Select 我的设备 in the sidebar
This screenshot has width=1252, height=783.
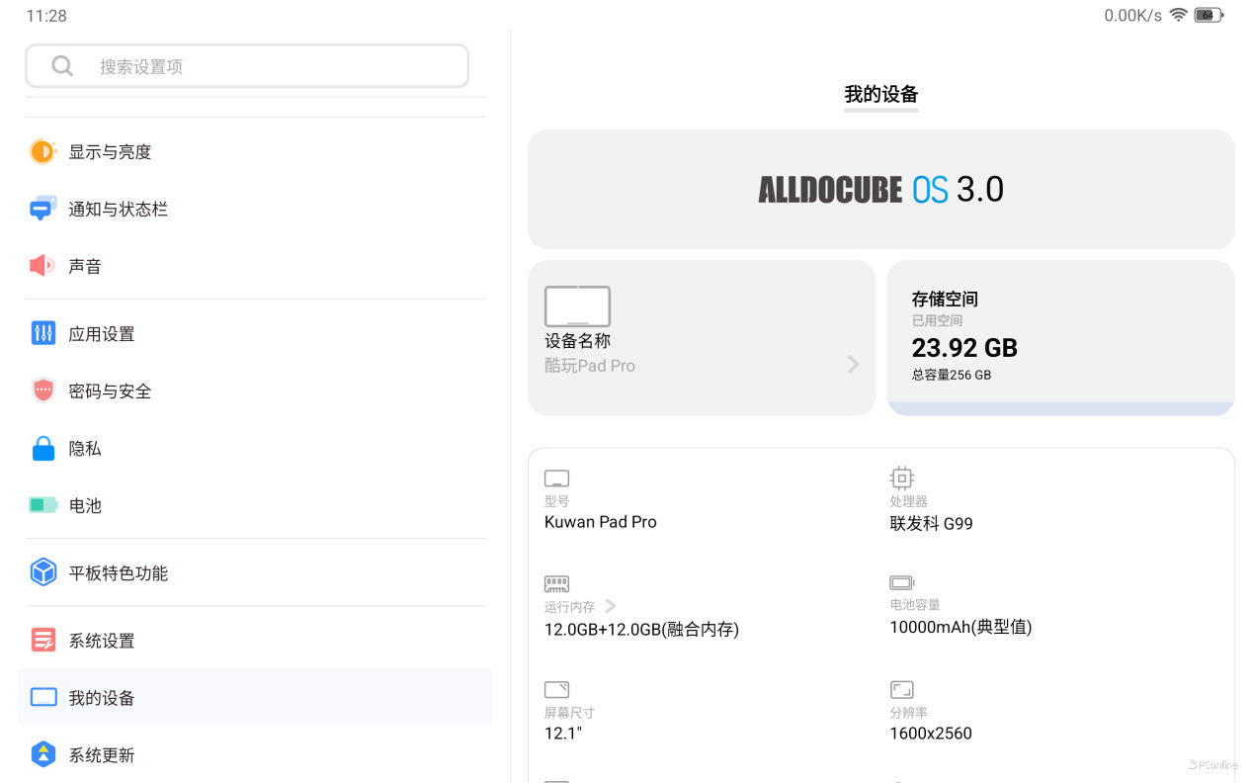point(101,698)
